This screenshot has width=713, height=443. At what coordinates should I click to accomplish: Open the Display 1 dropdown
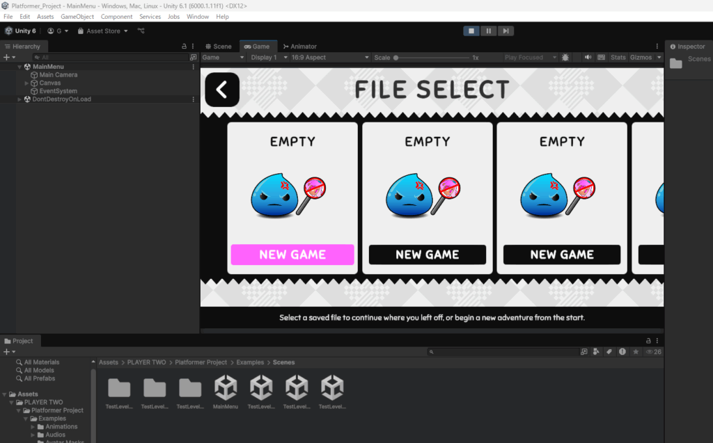tap(269, 57)
